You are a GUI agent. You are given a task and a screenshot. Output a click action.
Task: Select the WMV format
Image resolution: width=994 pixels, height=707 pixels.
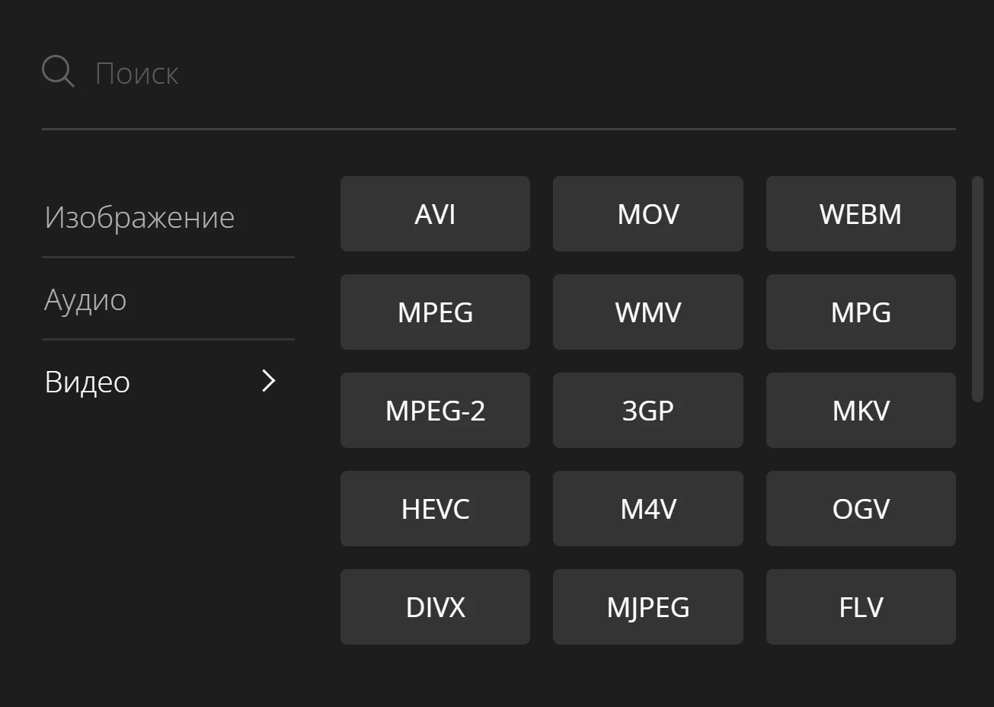click(x=647, y=312)
